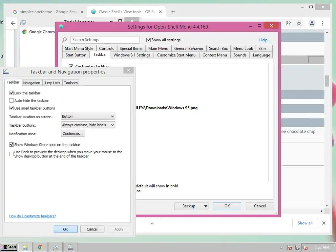Switch to the Navigation tab
336x252 pixels.
(x=31, y=83)
